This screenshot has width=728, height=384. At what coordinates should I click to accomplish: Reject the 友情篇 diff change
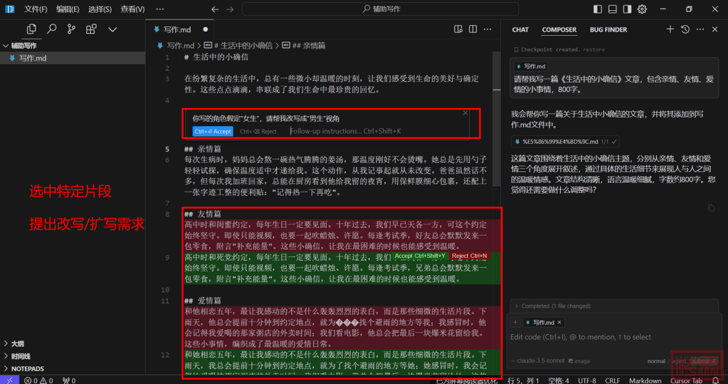(469, 256)
